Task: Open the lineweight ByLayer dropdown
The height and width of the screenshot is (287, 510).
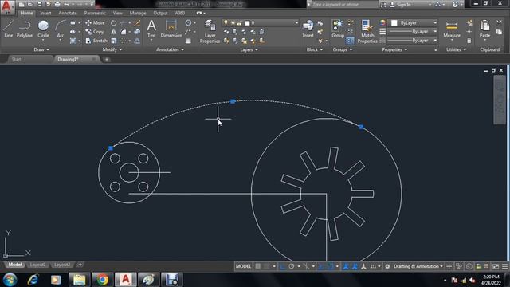Action: click(414, 32)
